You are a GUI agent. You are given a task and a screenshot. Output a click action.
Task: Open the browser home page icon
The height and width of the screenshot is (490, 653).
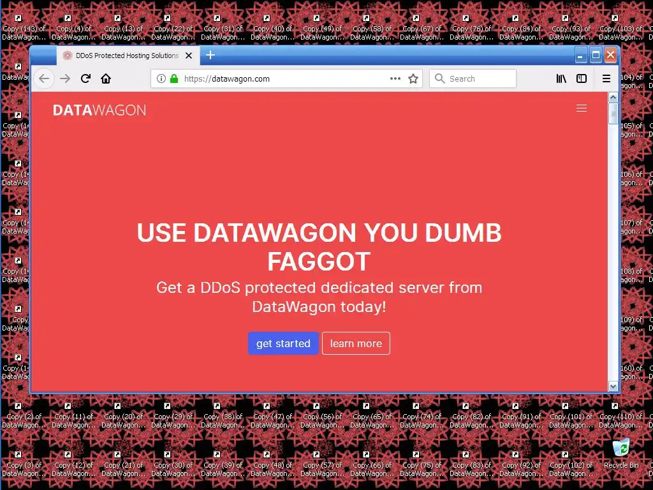point(106,78)
